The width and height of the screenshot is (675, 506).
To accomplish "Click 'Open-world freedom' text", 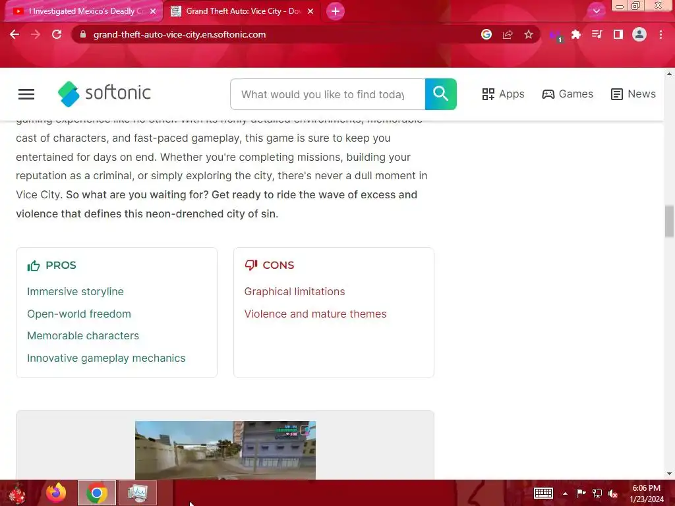I will (x=79, y=314).
